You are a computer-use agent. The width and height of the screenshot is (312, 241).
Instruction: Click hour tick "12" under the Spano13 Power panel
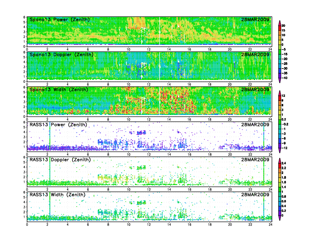[149, 50]
